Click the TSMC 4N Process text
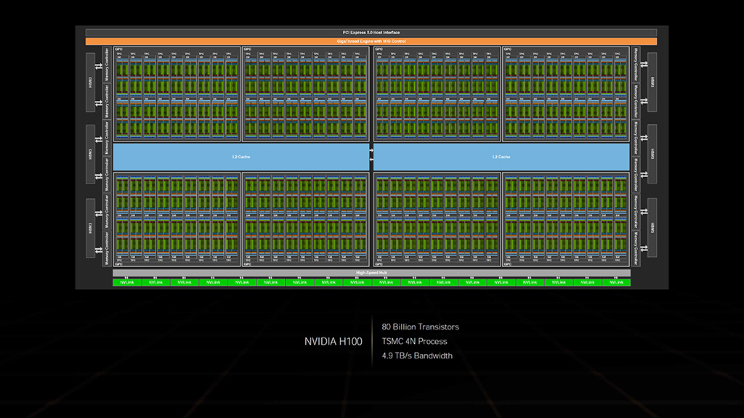Viewport: 744px width, 418px height. (414, 341)
